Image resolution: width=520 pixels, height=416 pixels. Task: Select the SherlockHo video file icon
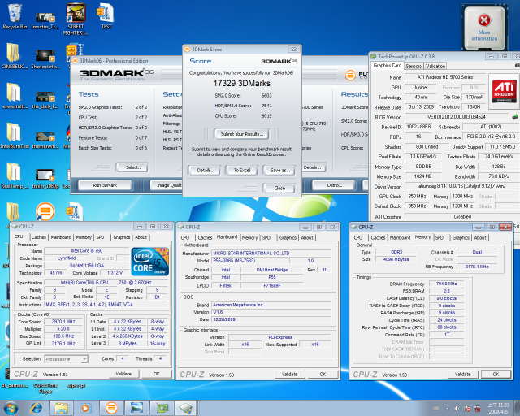pyautogui.click(x=45, y=59)
